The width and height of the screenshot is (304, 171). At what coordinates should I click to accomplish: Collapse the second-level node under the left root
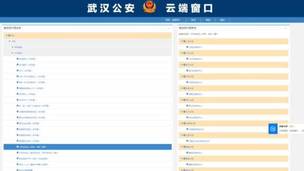[x=9, y=41]
